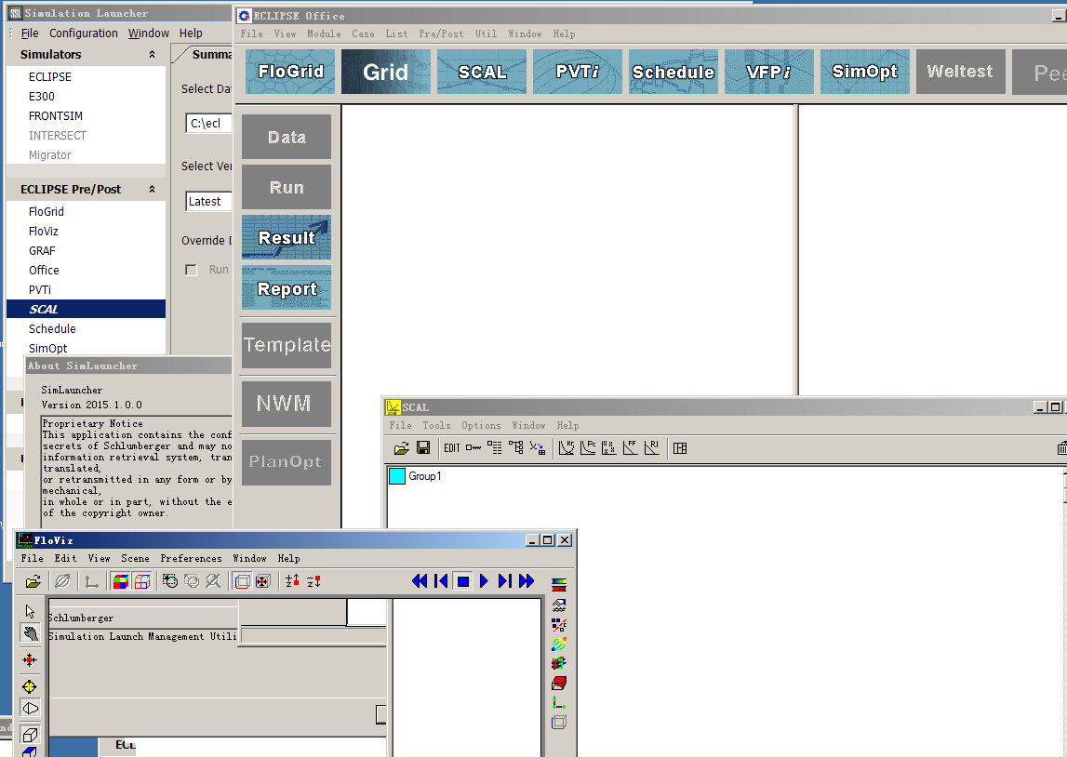This screenshot has width=1067, height=758.
Task: Step to next timestep in FloViz playback
Action: click(x=505, y=581)
